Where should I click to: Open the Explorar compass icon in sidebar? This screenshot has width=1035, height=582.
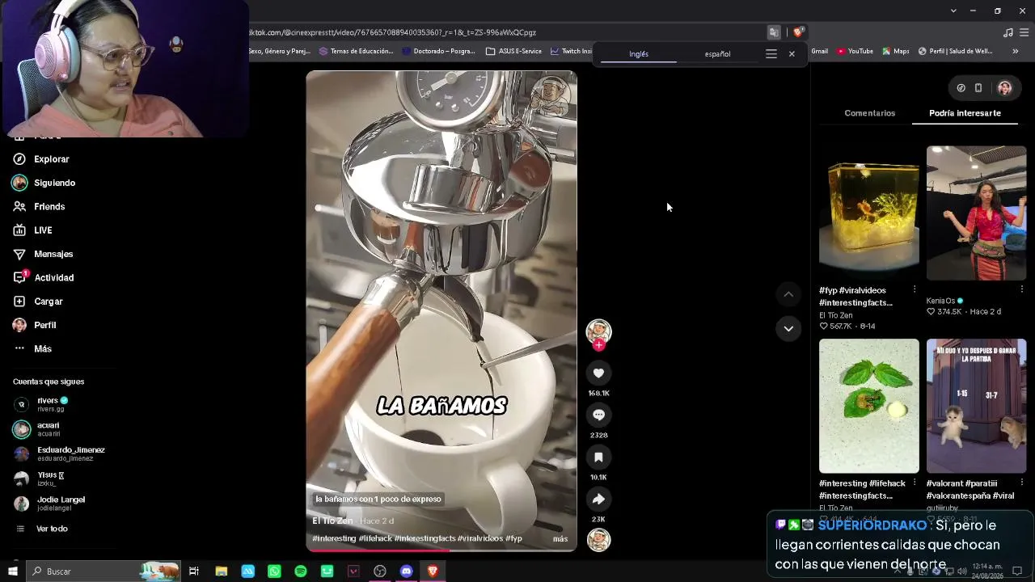coord(19,159)
